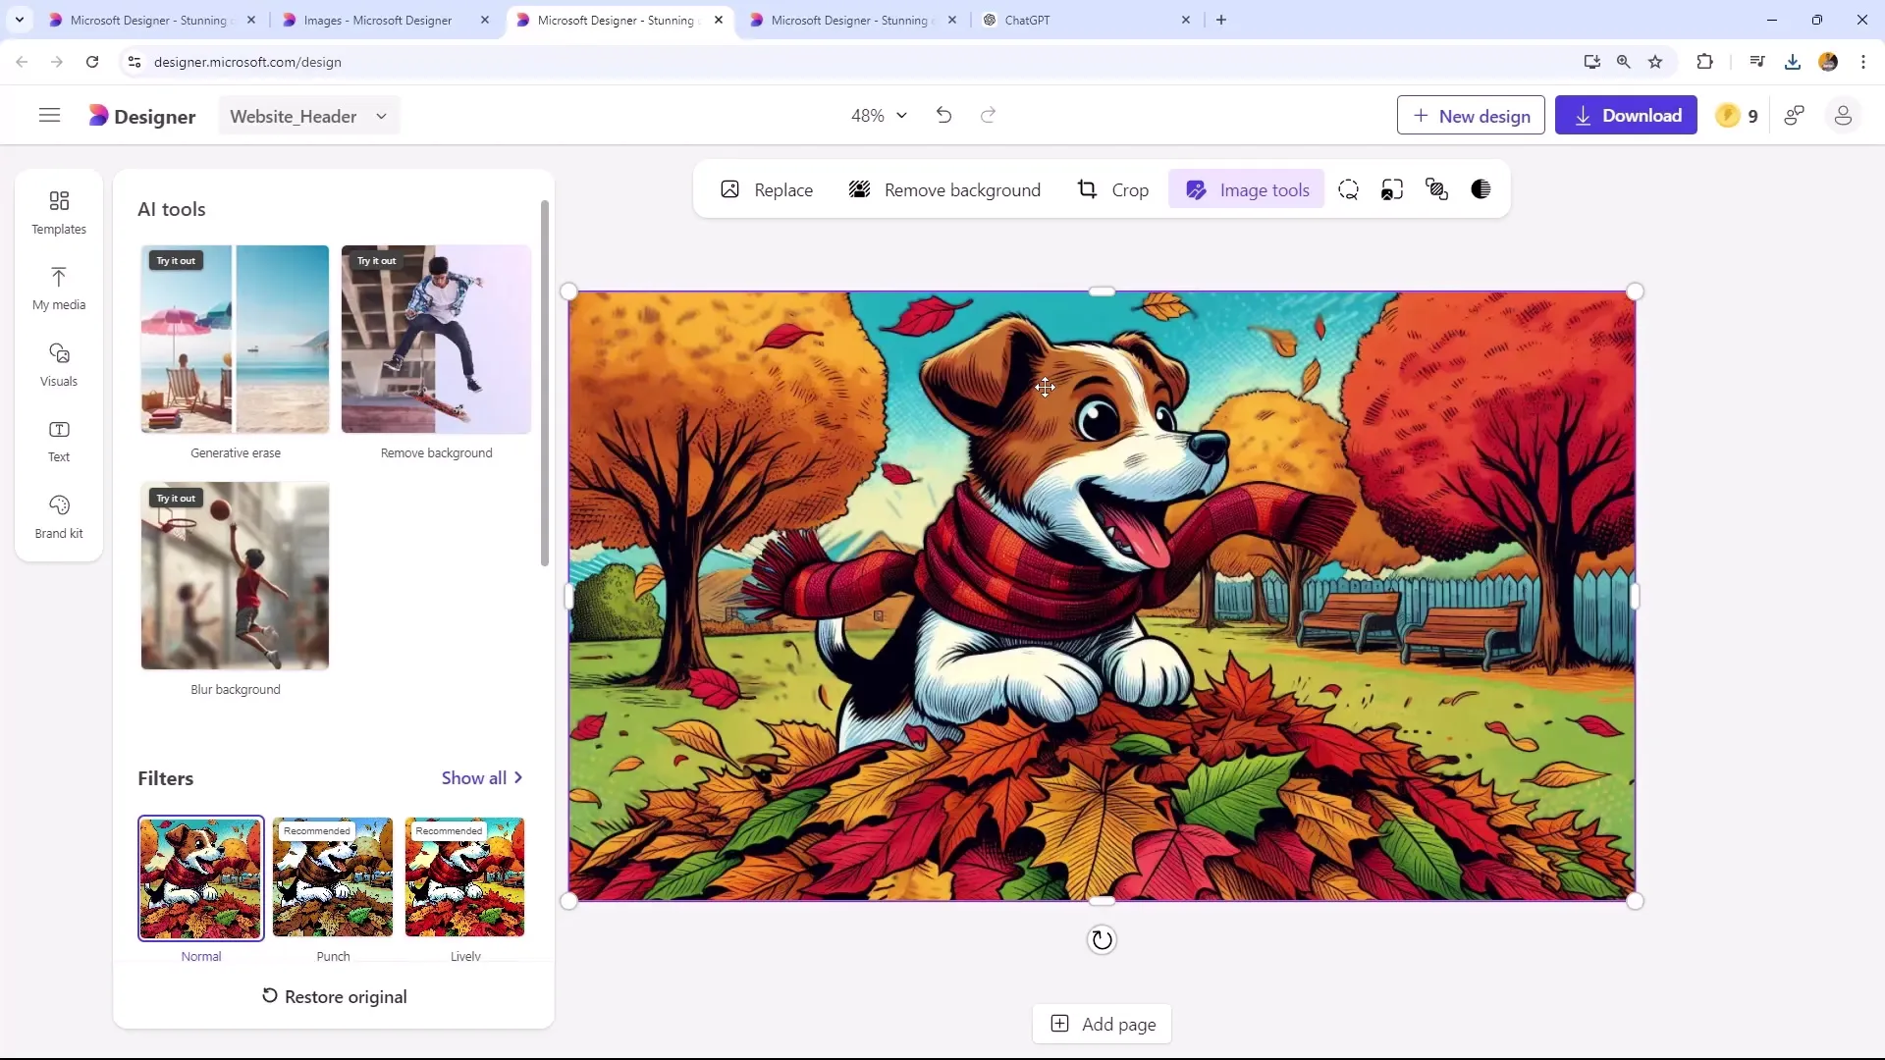Select the Crop tool
The width and height of the screenshot is (1885, 1060).
coord(1112,190)
